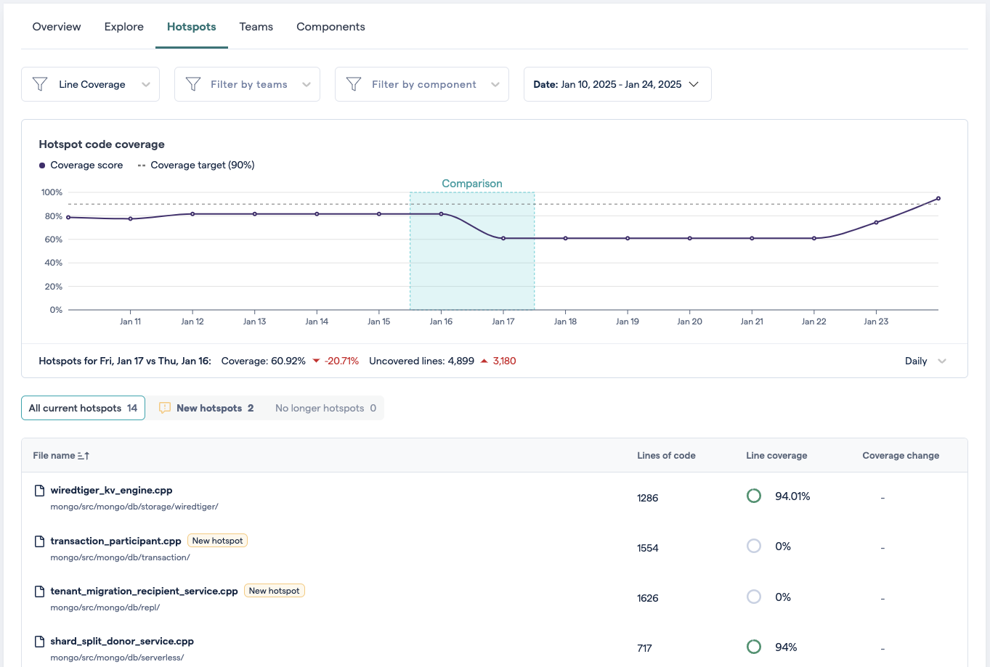This screenshot has height=667, width=990.
Task: Open the Filter by teams dropdown
Action: point(247,84)
